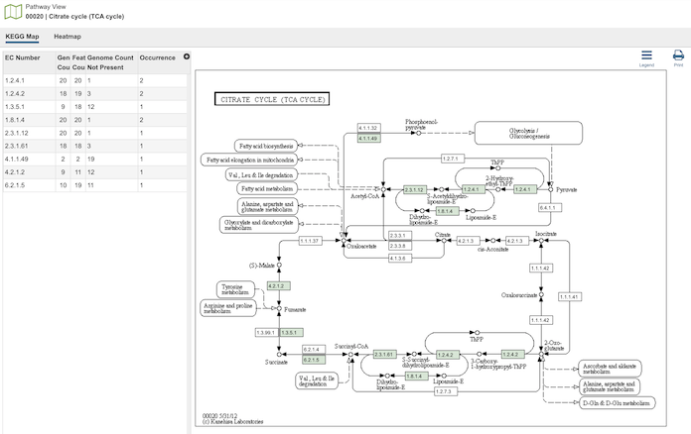Viewport: 691px width, 434px height.
Task: Open D-Gln & D-Glu metabolism node
Action: [617, 402]
